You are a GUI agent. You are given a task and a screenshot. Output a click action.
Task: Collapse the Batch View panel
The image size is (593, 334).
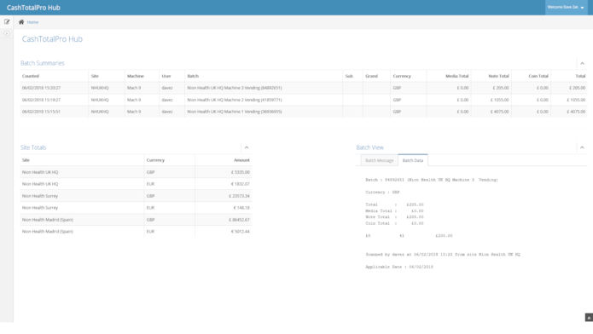[x=582, y=147]
